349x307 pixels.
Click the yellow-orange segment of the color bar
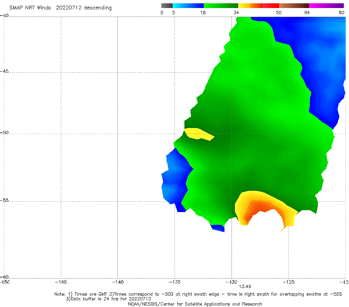(250, 6)
